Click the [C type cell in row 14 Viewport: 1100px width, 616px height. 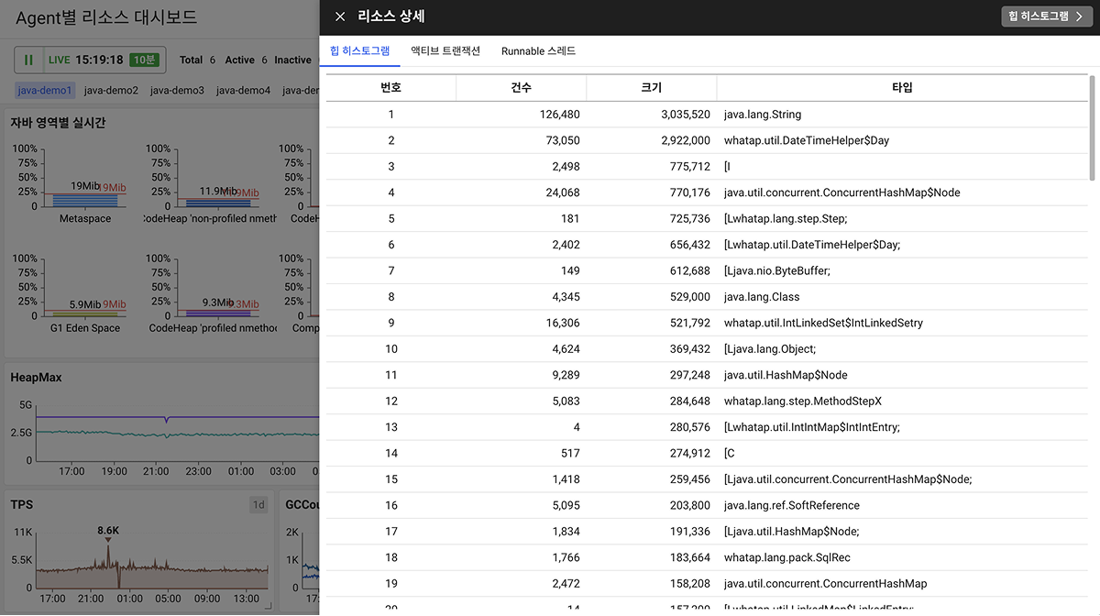(x=730, y=453)
